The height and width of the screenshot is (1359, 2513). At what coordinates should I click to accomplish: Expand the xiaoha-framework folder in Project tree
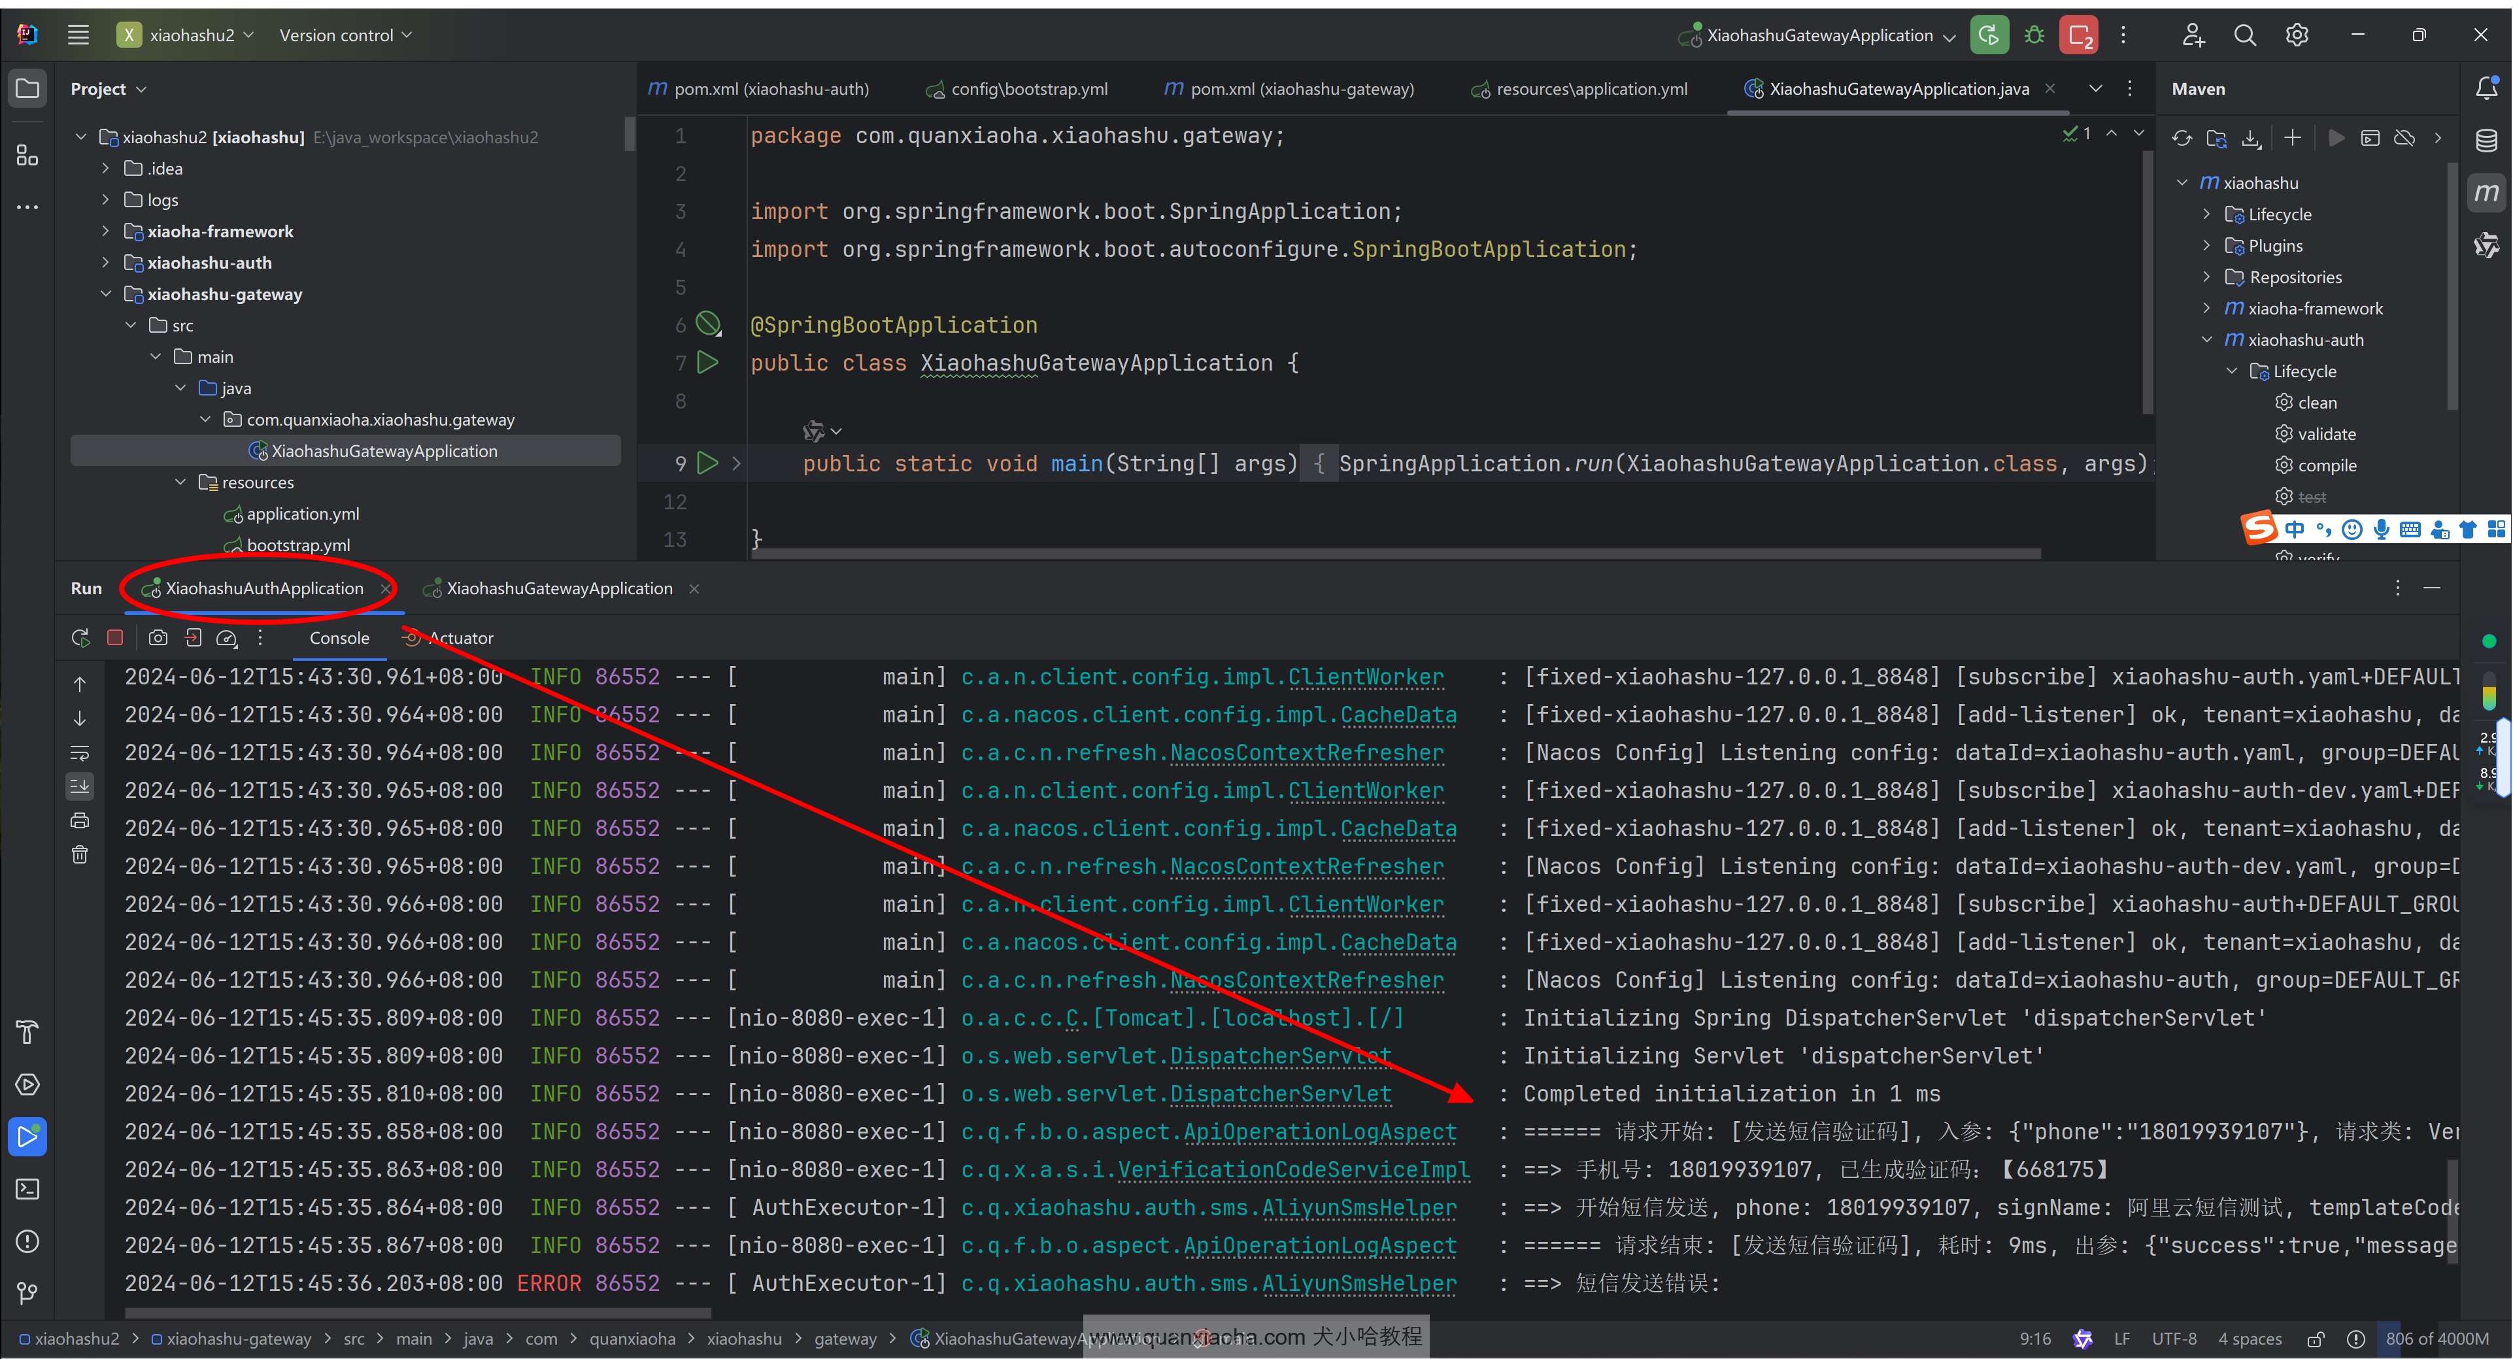click(x=105, y=231)
